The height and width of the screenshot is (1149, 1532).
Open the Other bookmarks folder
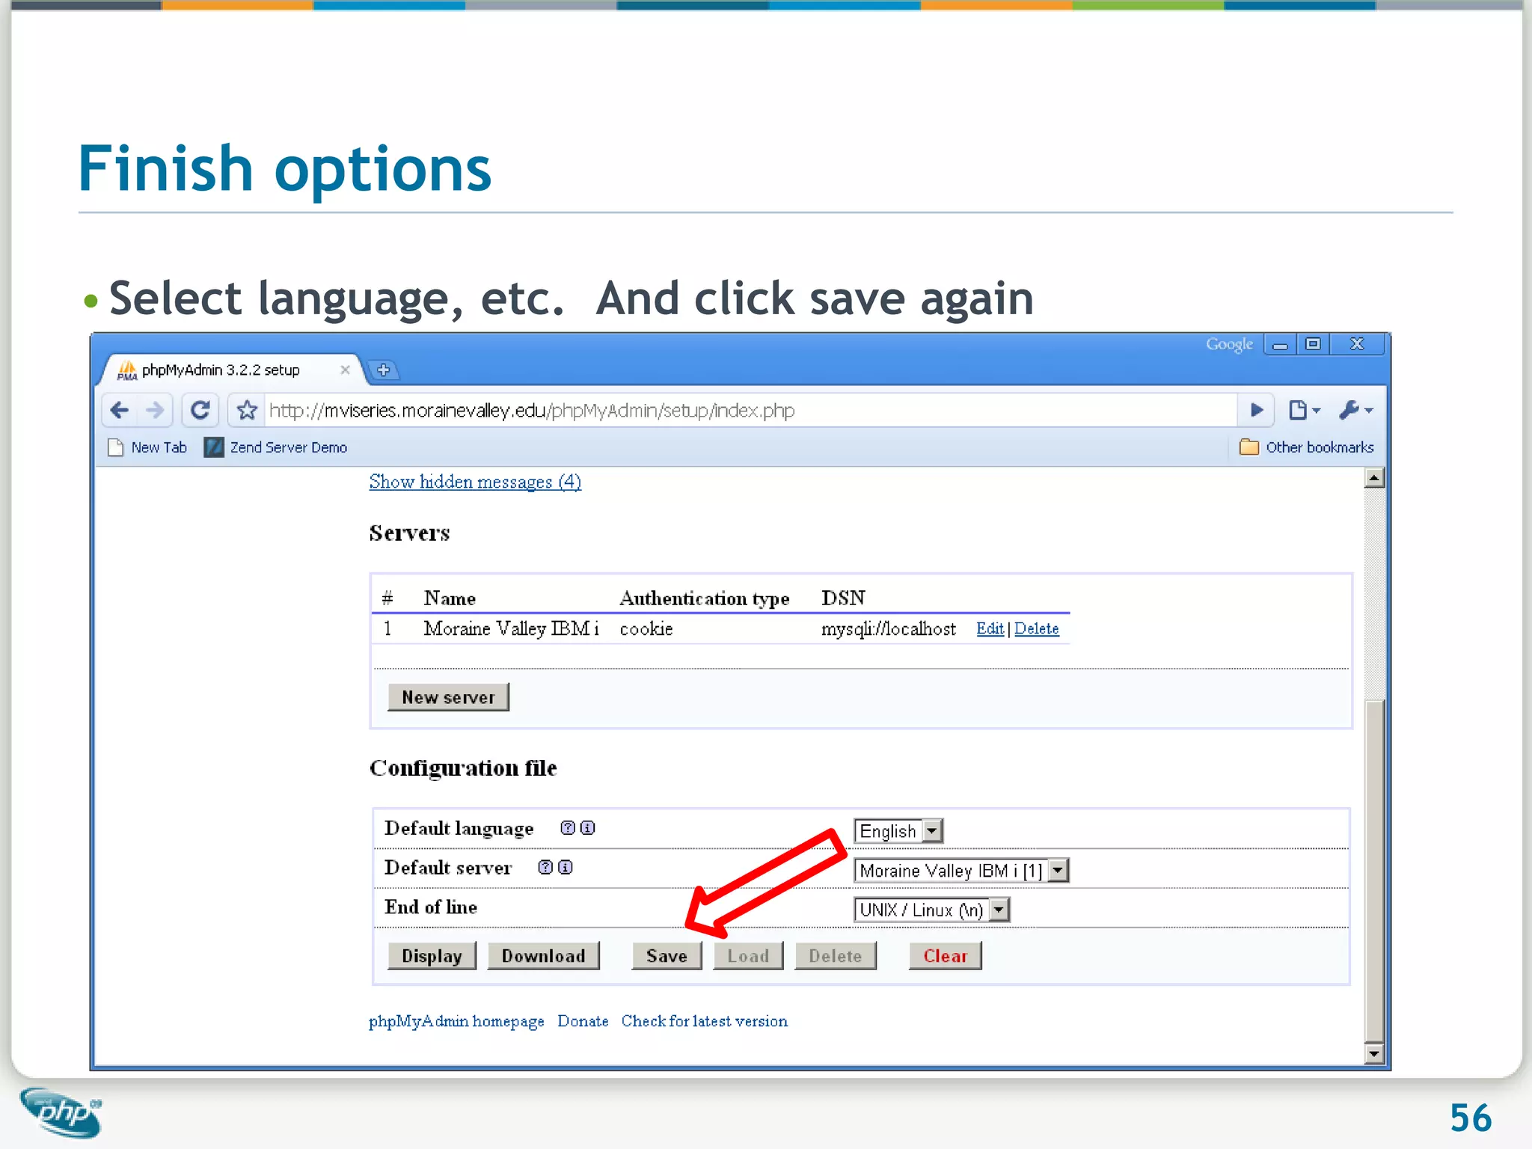pyautogui.click(x=1307, y=447)
